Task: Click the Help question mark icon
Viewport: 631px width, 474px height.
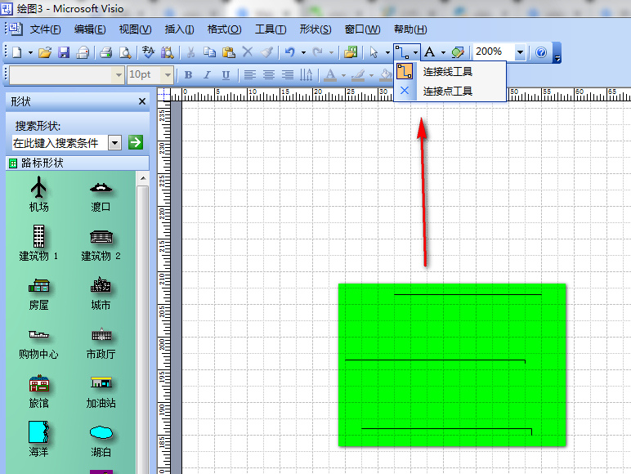Action: pyautogui.click(x=540, y=52)
